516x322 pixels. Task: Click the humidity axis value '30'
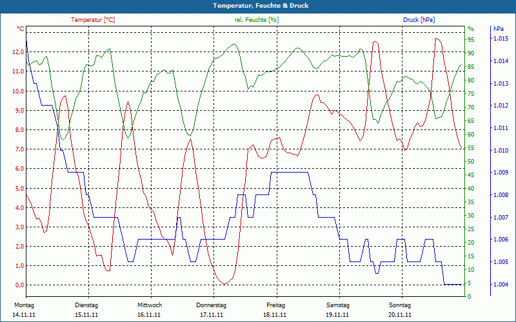(471, 216)
